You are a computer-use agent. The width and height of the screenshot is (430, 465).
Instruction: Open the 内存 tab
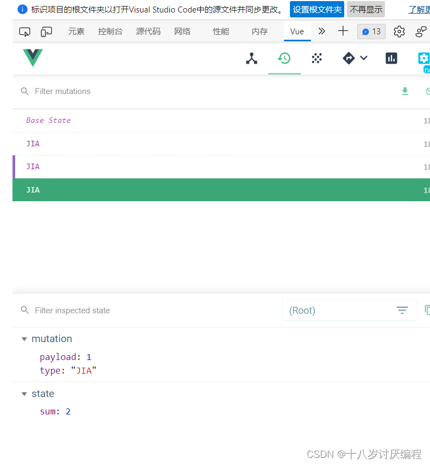(260, 32)
